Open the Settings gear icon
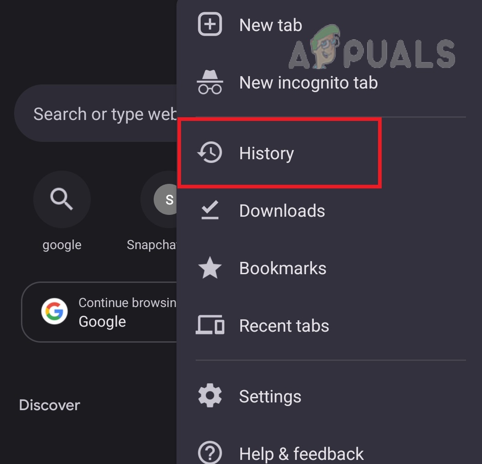The width and height of the screenshot is (482, 464). click(210, 396)
